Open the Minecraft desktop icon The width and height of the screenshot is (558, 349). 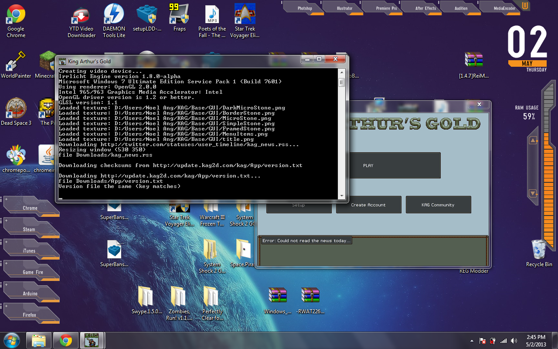click(45, 65)
